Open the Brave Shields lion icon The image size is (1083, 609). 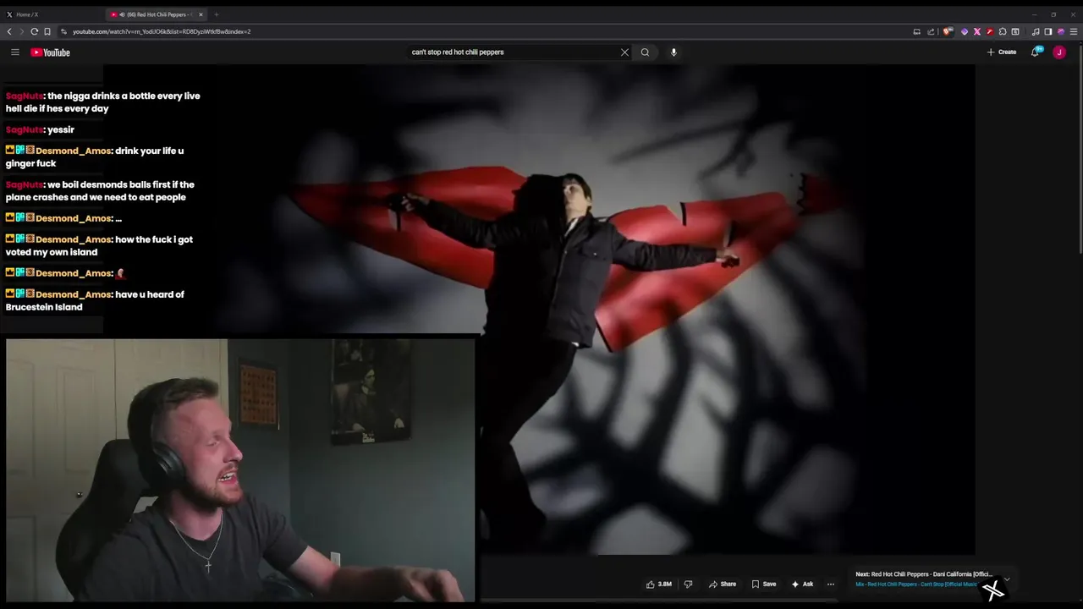click(x=948, y=31)
